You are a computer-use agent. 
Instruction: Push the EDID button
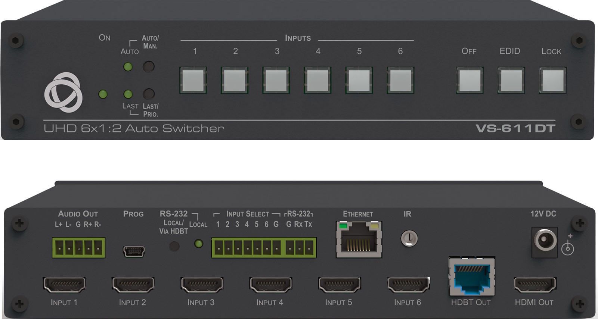(x=511, y=80)
